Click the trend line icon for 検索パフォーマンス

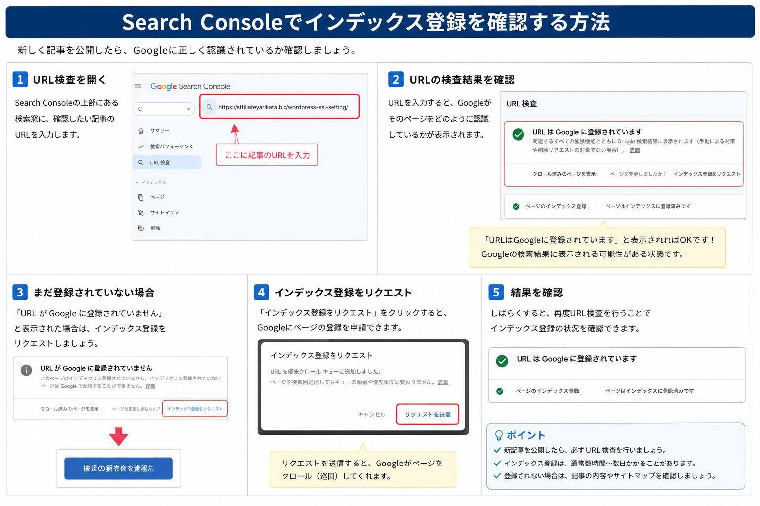click(141, 147)
